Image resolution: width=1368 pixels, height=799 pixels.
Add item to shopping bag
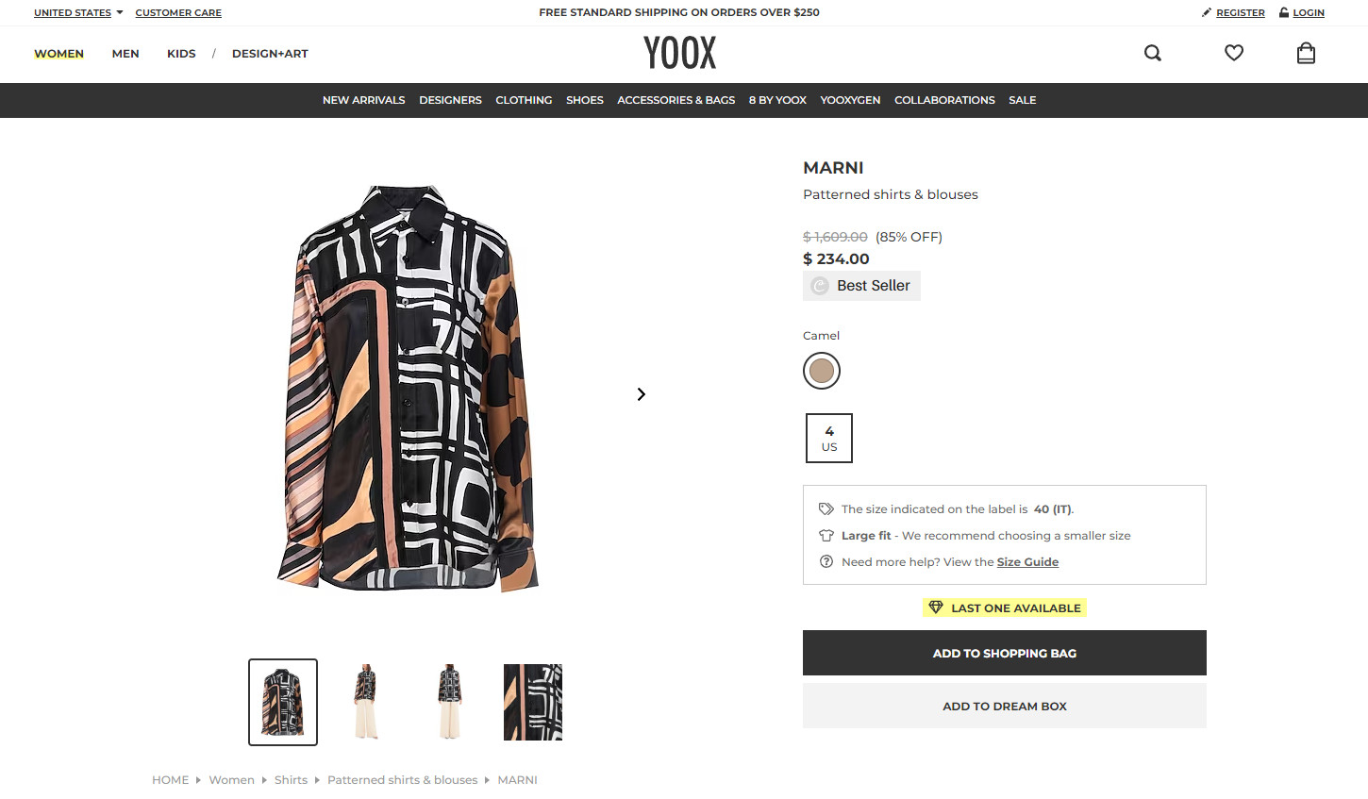pyautogui.click(x=1004, y=653)
